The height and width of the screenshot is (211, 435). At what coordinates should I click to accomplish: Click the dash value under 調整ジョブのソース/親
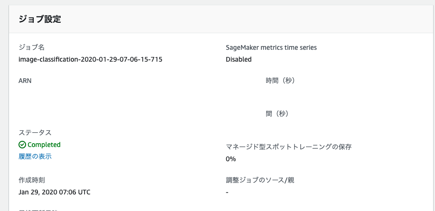pos(227,192)
